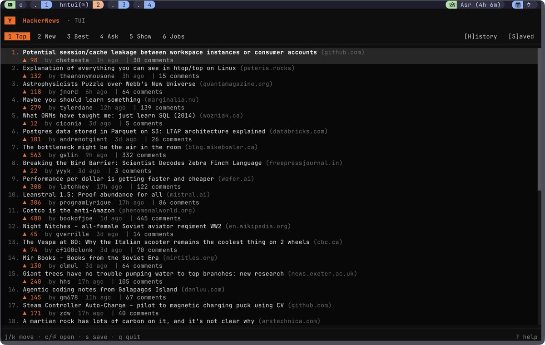Click the j/k move hint in the footer

(19, 337)
